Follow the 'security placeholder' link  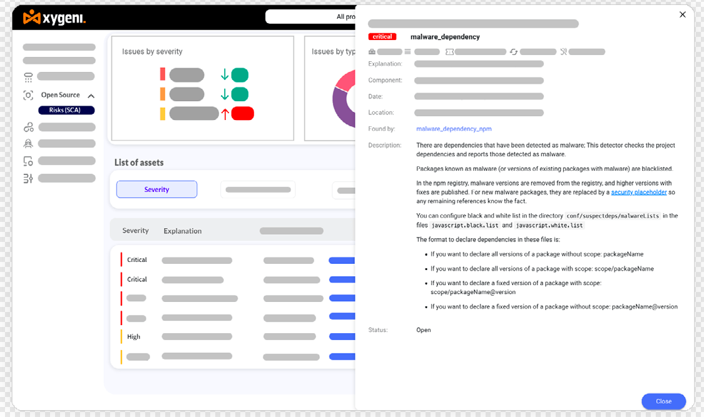click(x=639, y=193)
